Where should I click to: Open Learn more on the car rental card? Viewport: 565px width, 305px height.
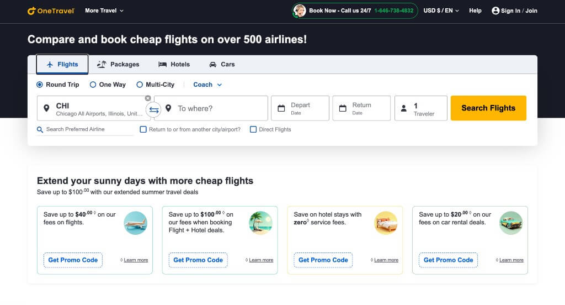point(511,260)
